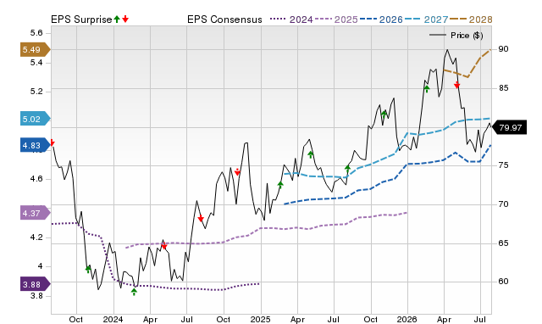This screenshot has width=542, height=324.
Task: Click the Price ($) legend entry
Action: (x=456, y=36)
